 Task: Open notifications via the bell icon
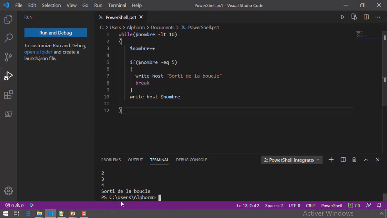379,205
